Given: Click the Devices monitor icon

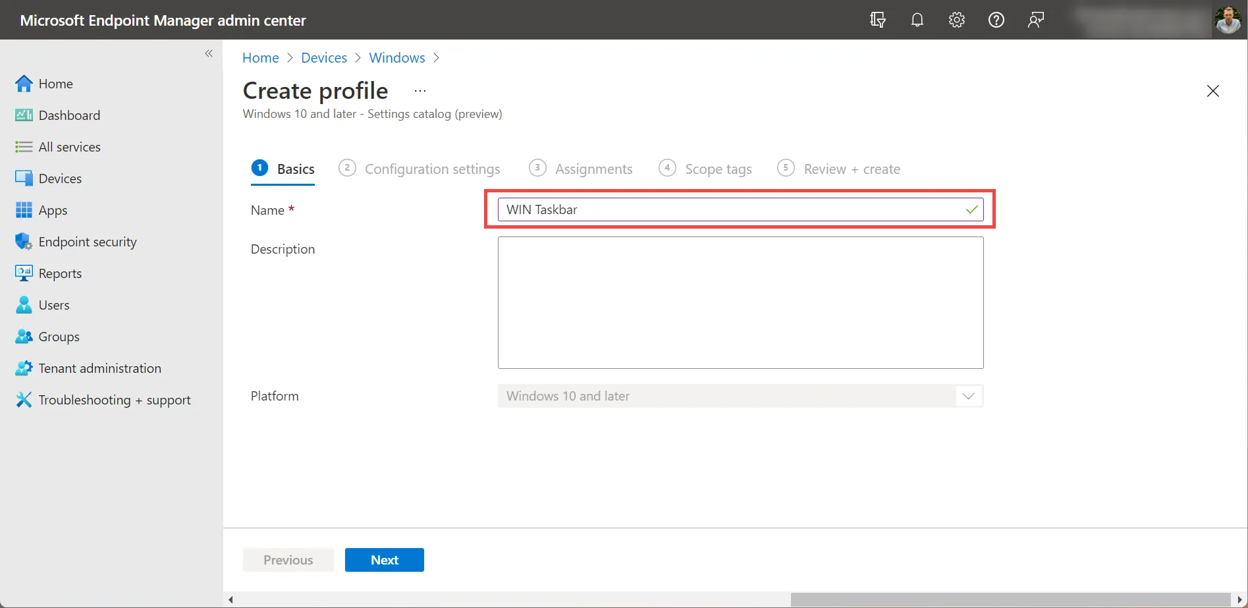Looking at the screenshot, I should click(24, 179).
